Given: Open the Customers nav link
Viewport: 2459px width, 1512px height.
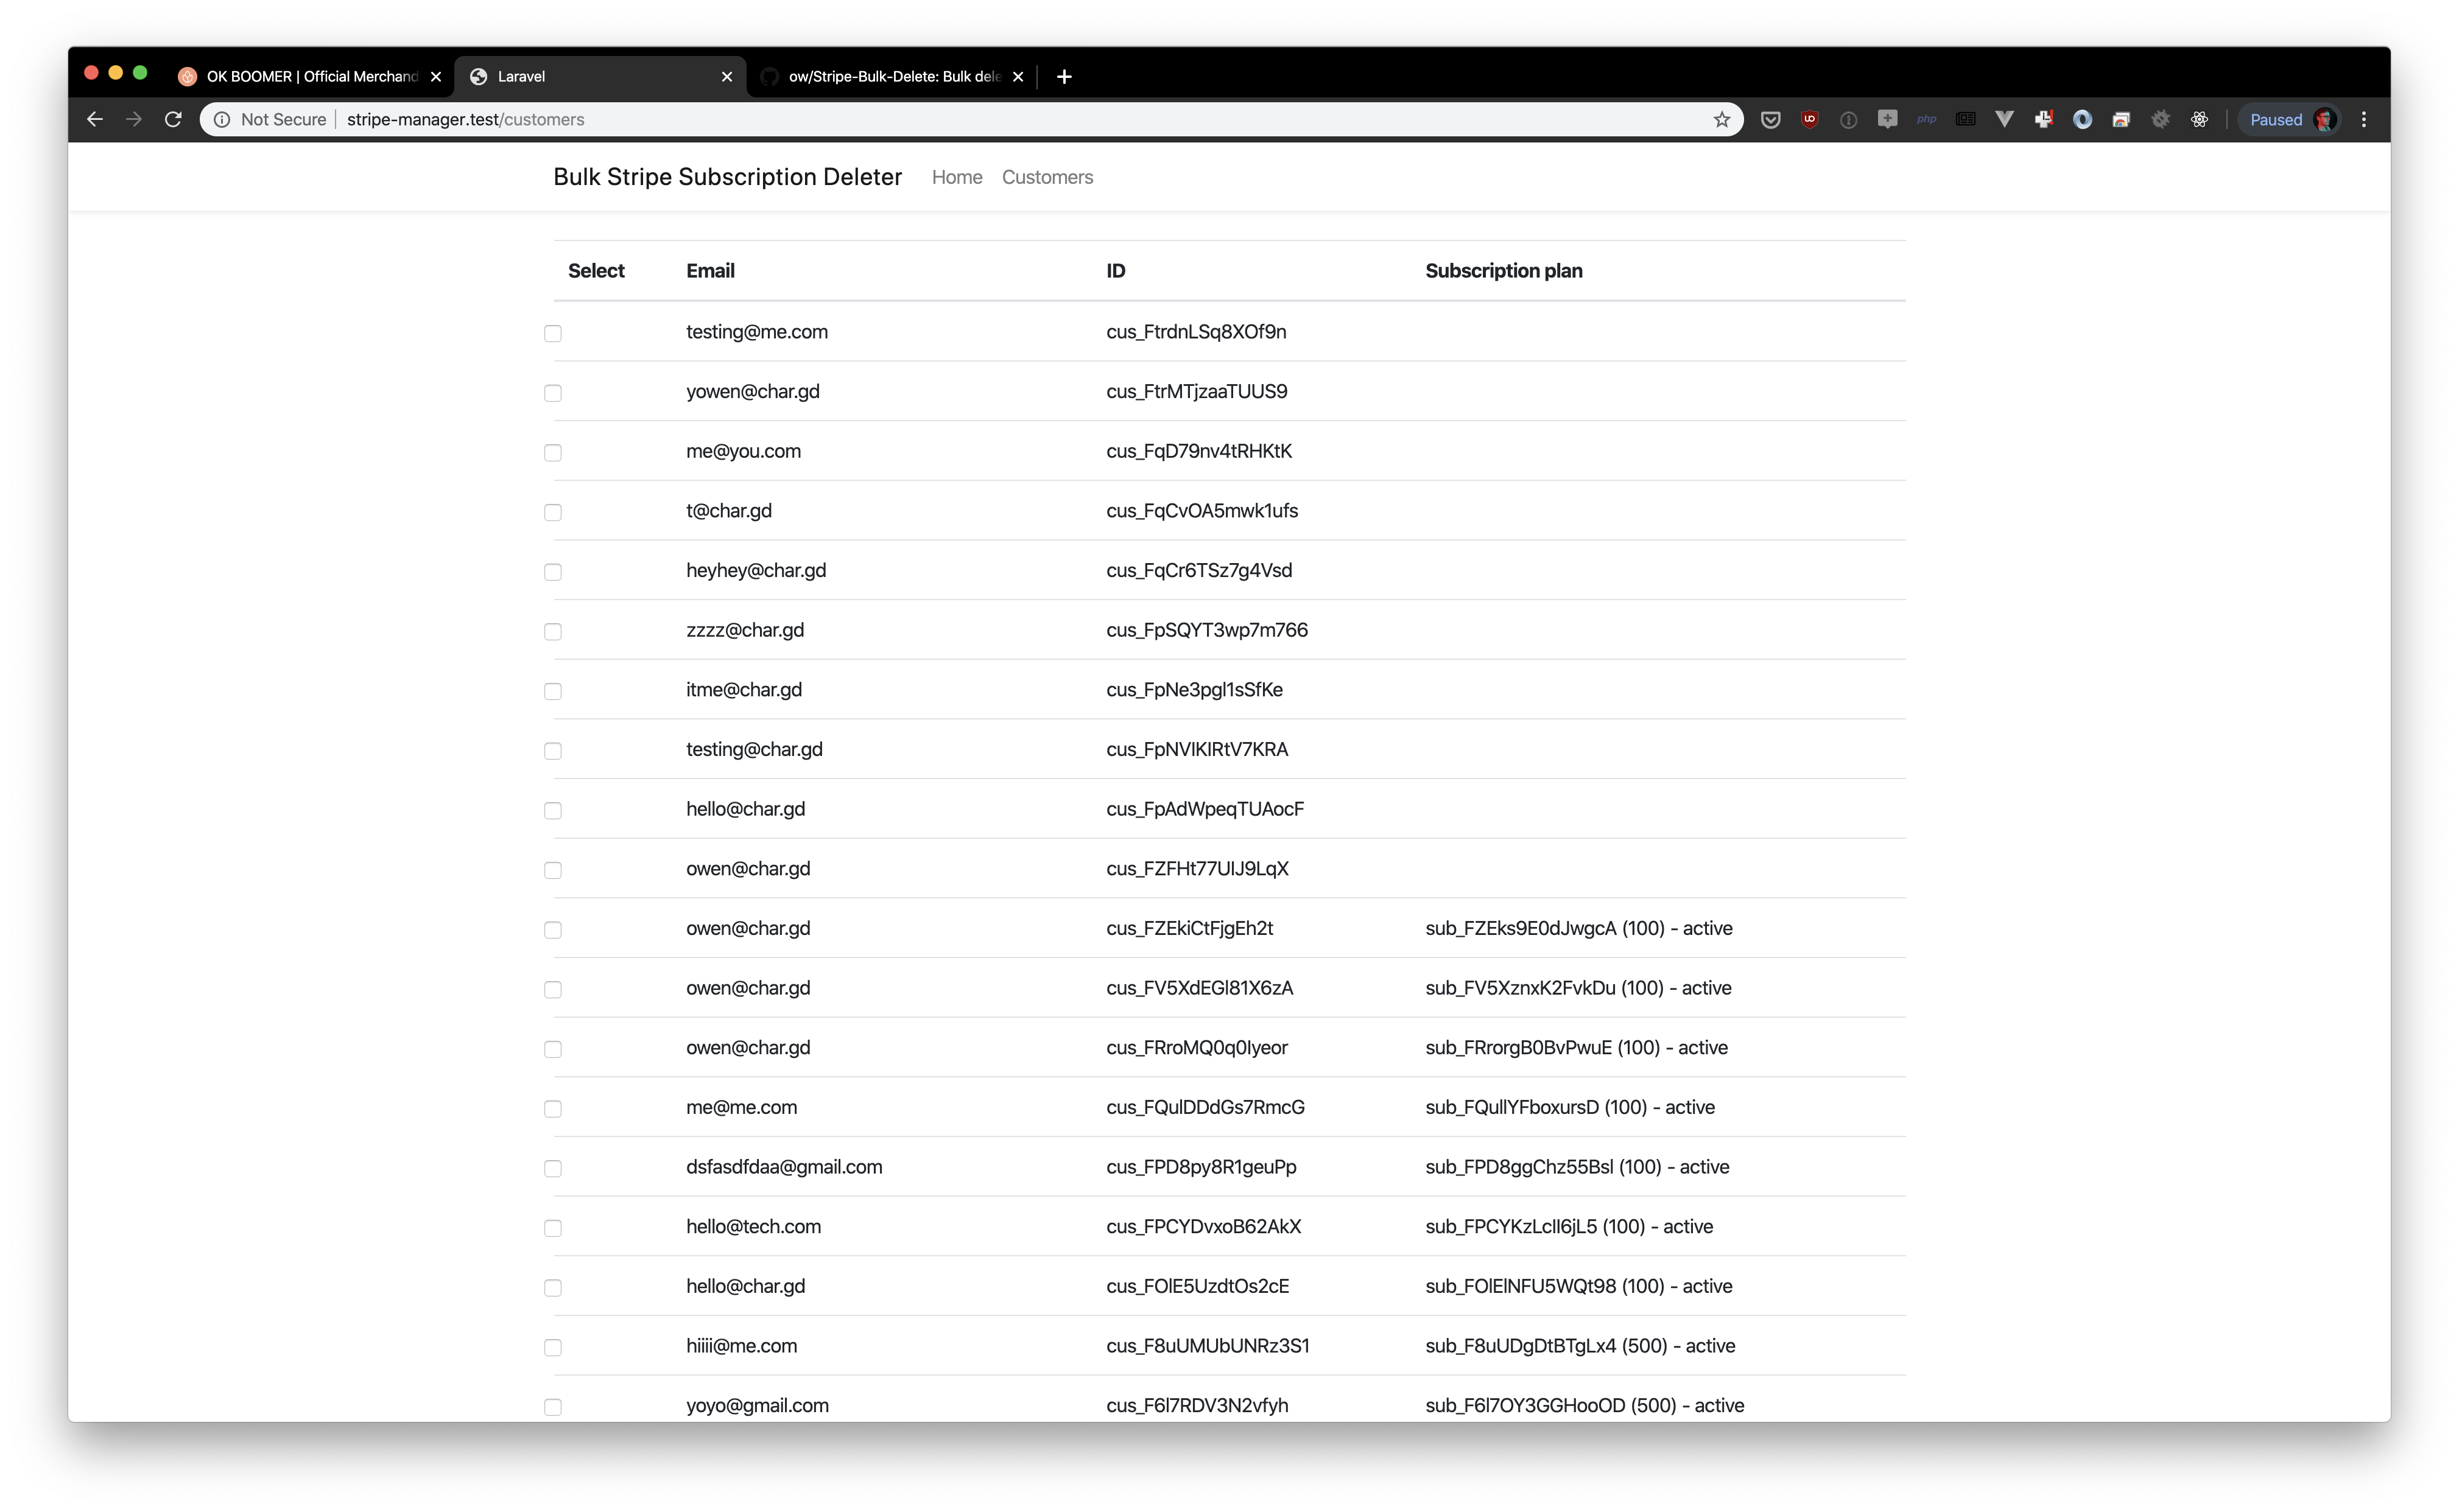Looking at the screenshot, I should [x=1046, y=177].
